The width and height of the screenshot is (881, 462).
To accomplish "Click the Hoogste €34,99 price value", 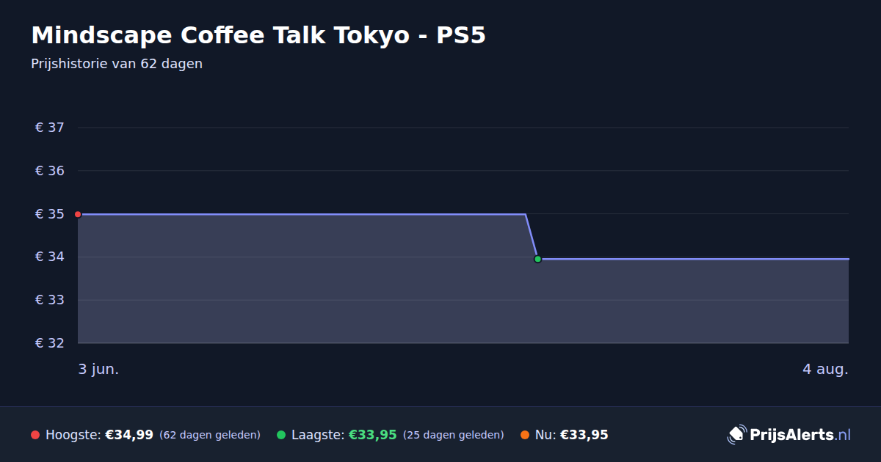I will [x=129, y=435].
